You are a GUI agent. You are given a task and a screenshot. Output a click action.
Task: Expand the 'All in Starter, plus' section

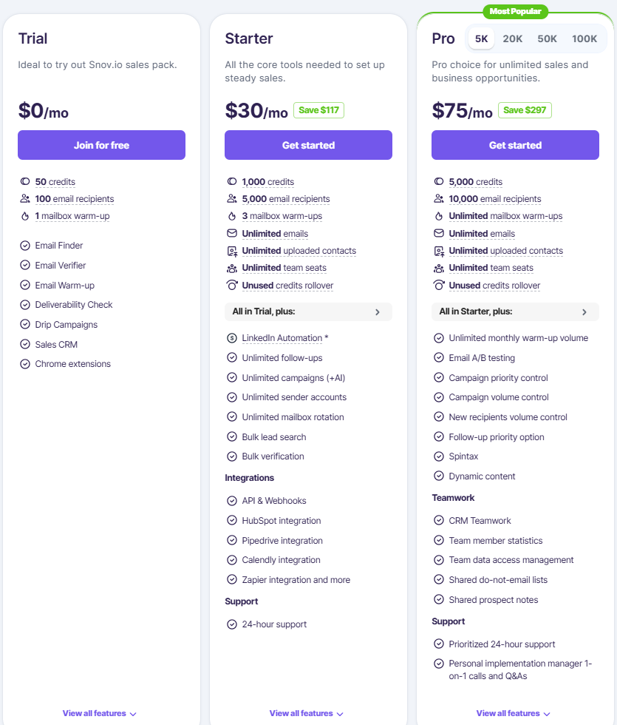point(515,312)
